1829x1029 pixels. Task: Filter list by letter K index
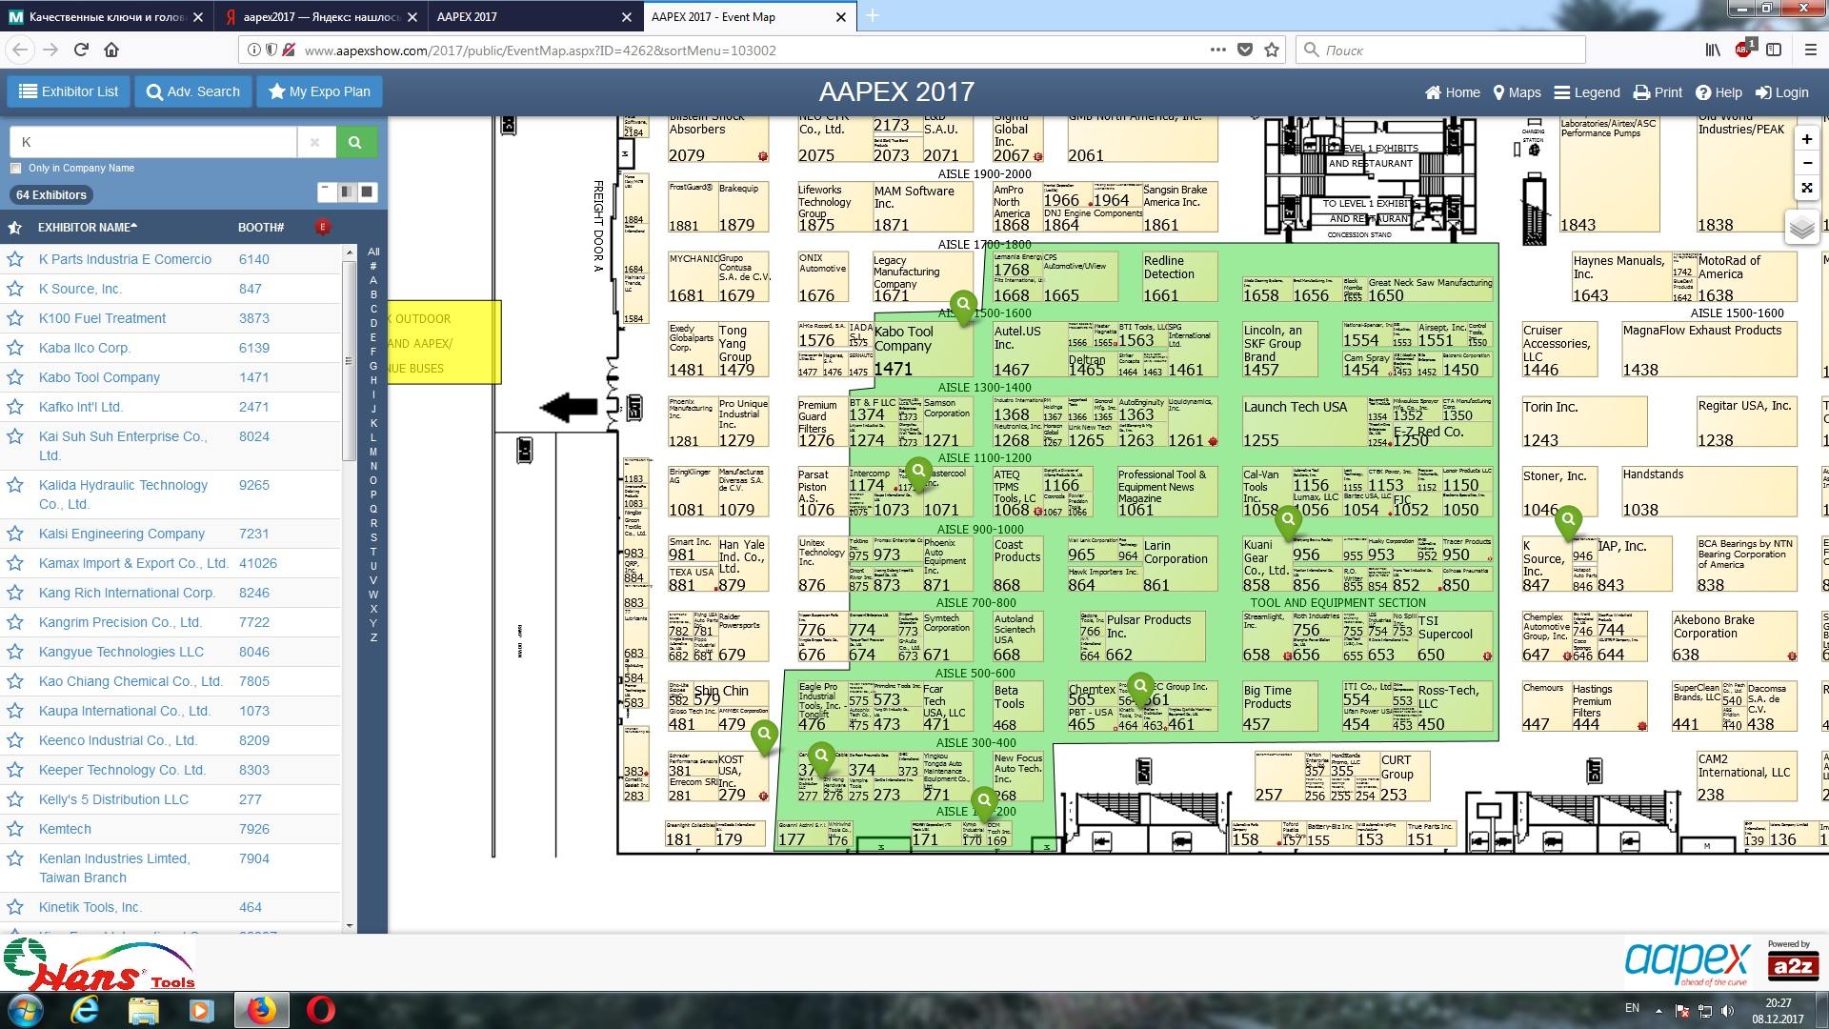pyautogui.click(x=373, y=423)
